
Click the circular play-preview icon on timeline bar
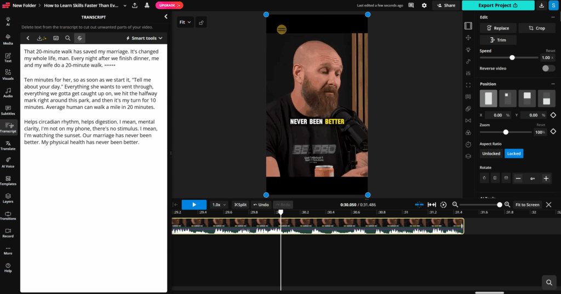pos(443,205)
